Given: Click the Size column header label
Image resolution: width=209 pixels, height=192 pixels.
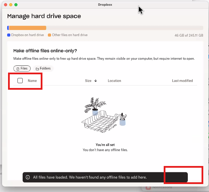Looking at the screenshot, I should pyautogui.click(x=88, y=81).
